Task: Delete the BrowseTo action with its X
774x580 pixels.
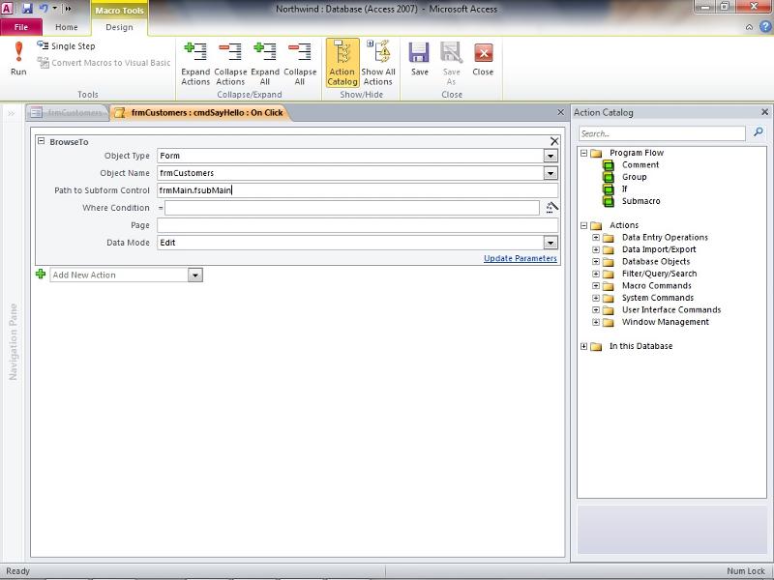Action: point(554,141)
